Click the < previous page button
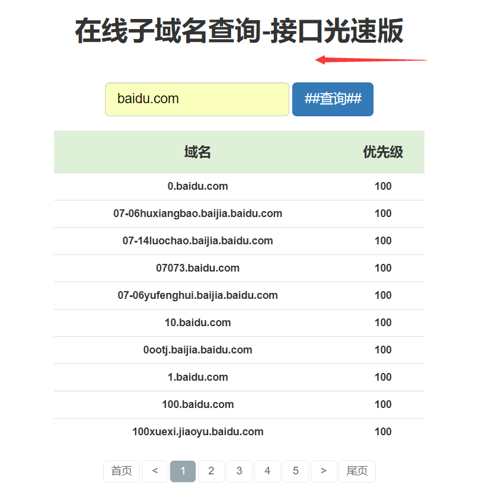Screen dimensions: 498x491 [155, 471]
